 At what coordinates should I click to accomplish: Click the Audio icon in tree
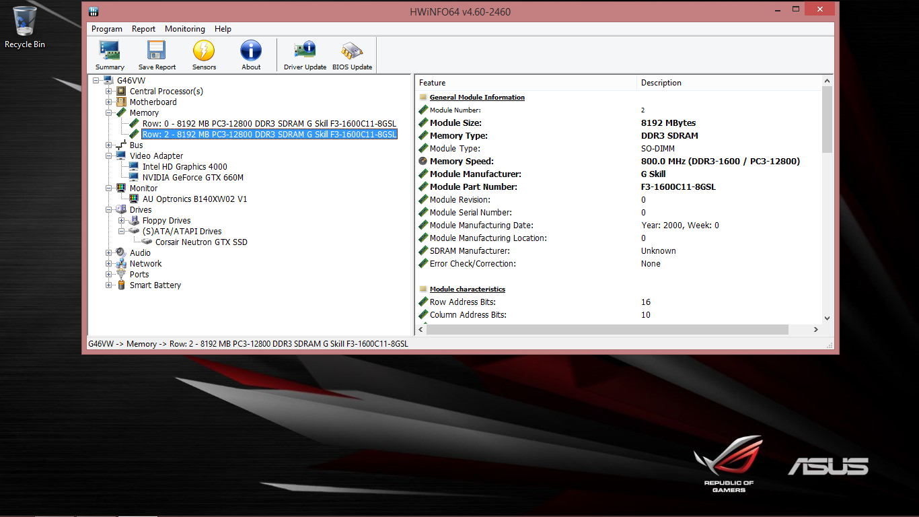coord(121,252)
